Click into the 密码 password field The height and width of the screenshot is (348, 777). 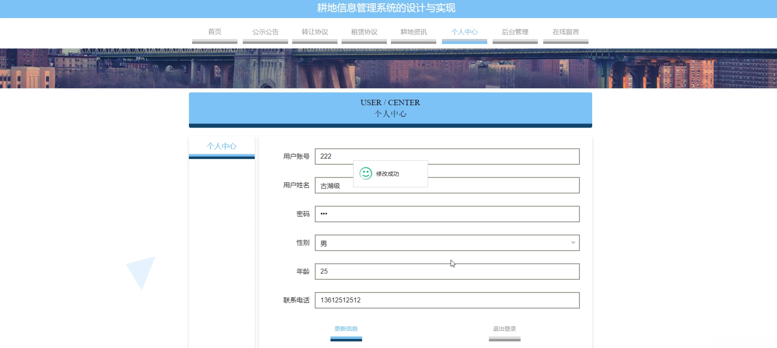[x=447, y=214]
